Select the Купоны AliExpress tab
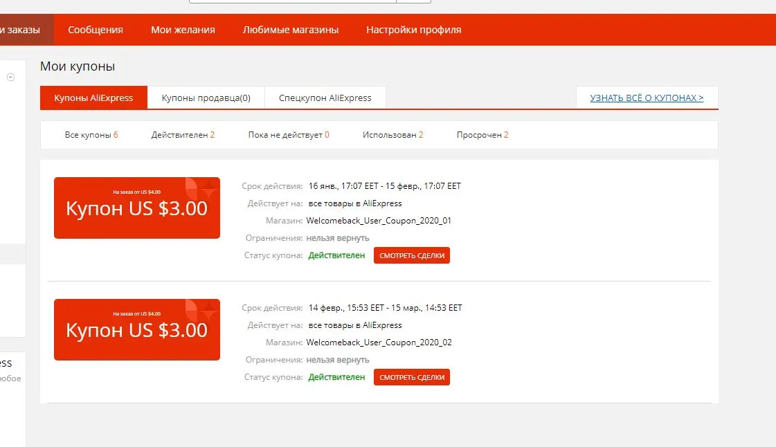The image size is (776, 447). pyautogui.click(x=93, y=98)
